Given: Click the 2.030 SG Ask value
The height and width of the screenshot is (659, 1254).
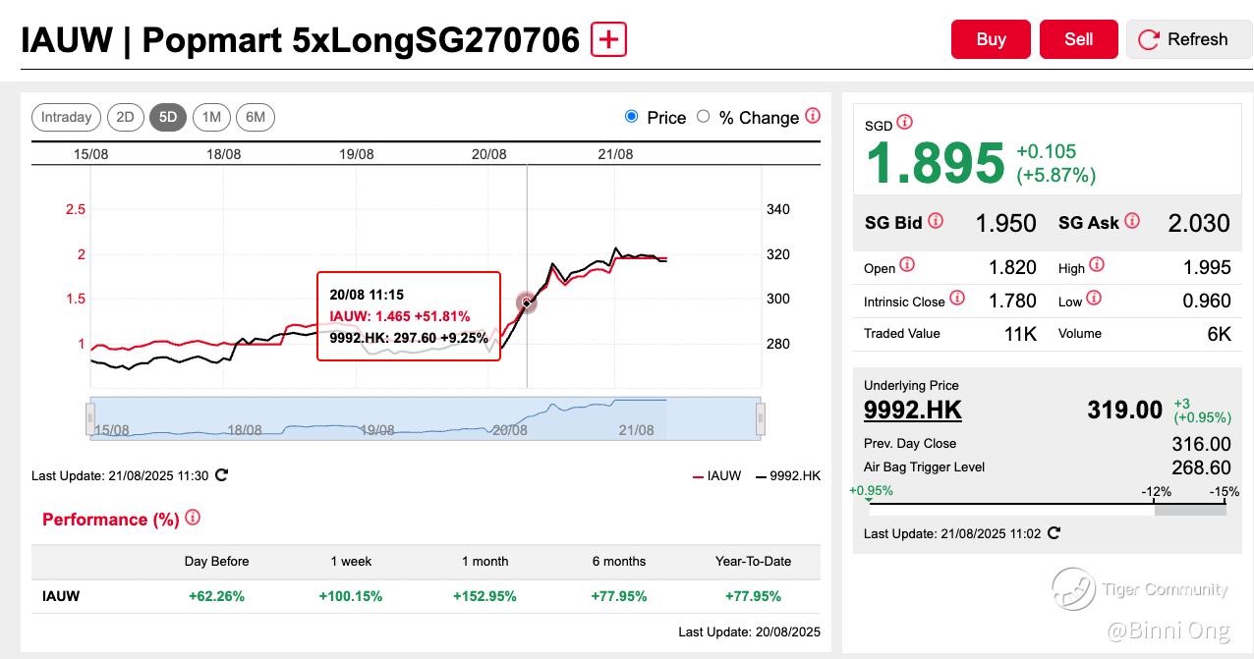Looking at the screenshot, I should [x=1199, y=223].
